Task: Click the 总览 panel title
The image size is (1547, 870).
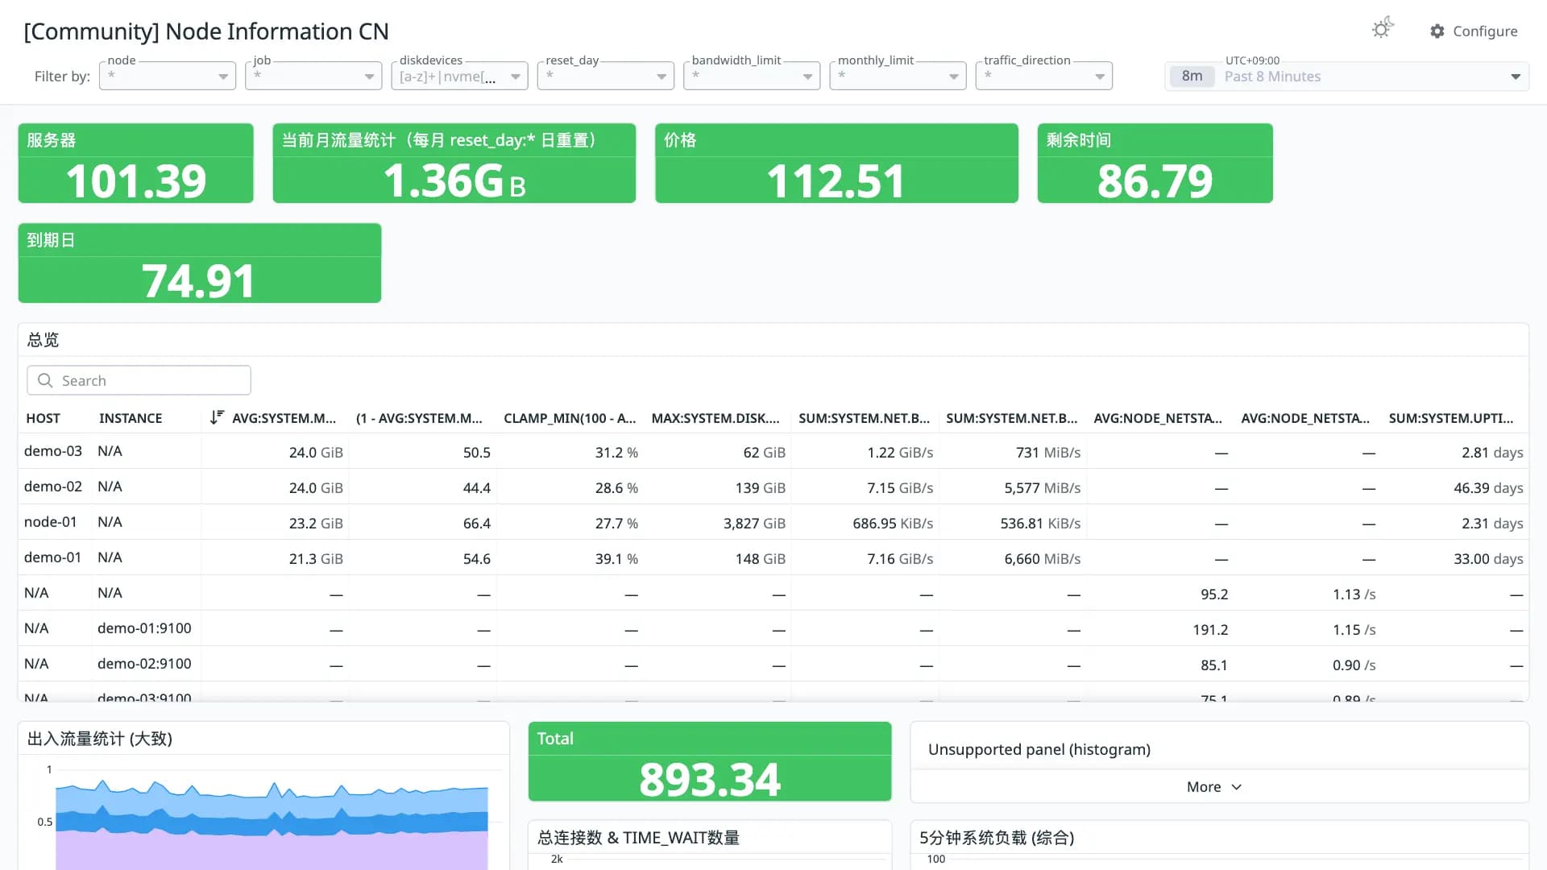Action: coord(43,340)
